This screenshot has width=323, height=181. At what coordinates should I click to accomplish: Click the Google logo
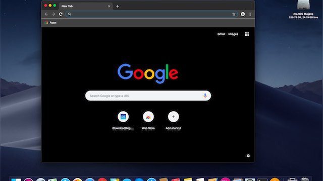[148, 73]
